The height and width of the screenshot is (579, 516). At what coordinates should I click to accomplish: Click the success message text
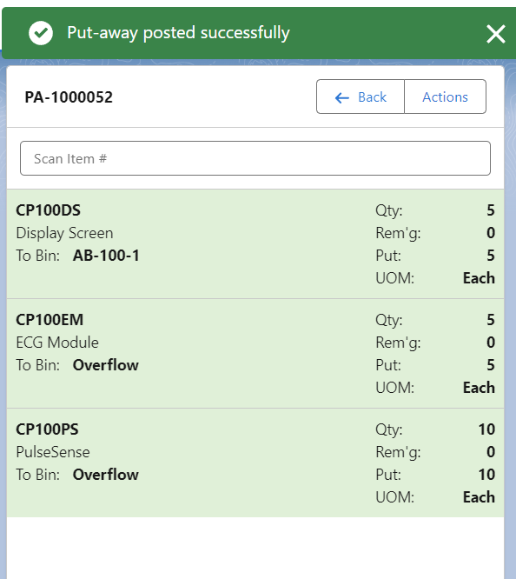click(x=178, y=33)
